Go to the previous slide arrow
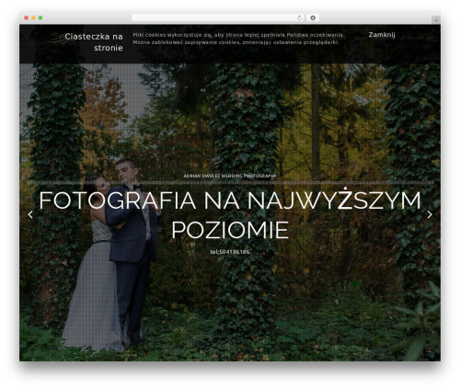Screen dimensions: 460x389 tap(30, 214)
